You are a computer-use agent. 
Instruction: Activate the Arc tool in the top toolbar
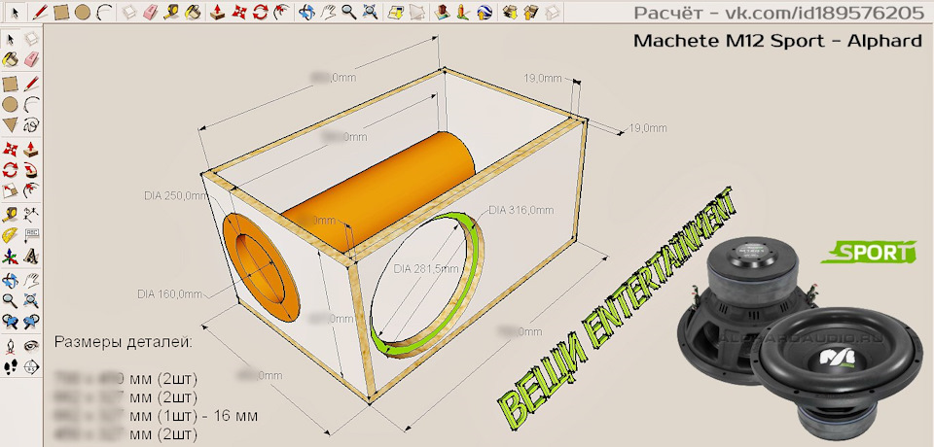click(105, 12)
